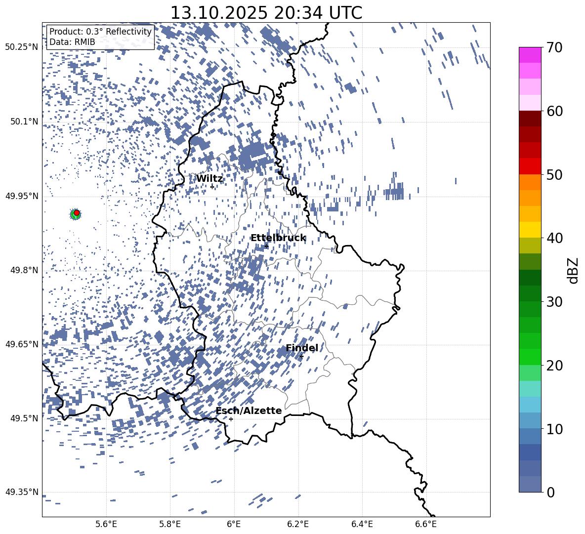
Task: Click the dark maroon swatch below 60
Action: (530, 119)
